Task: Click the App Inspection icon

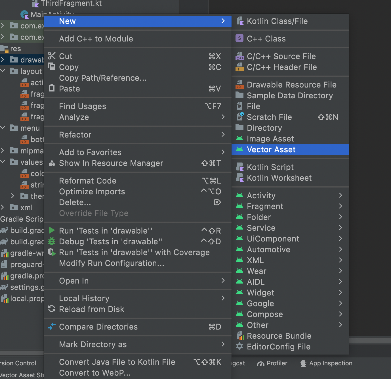Action: click(303, 363)
